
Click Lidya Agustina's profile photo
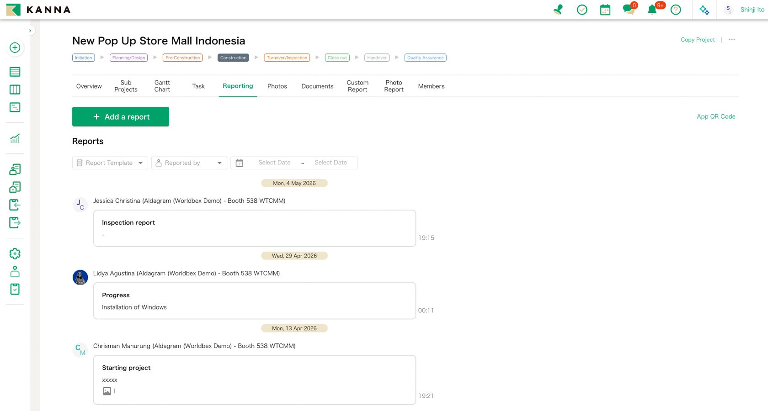click(80, 277)
